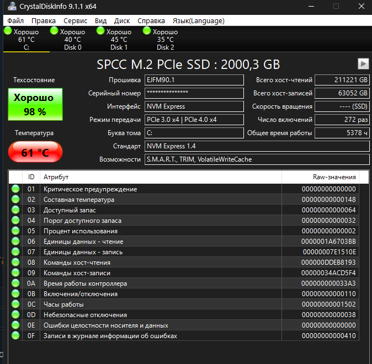Click status dot of Составная температура row
Viewport: 372px width, 364px height.
pos(15,200)
